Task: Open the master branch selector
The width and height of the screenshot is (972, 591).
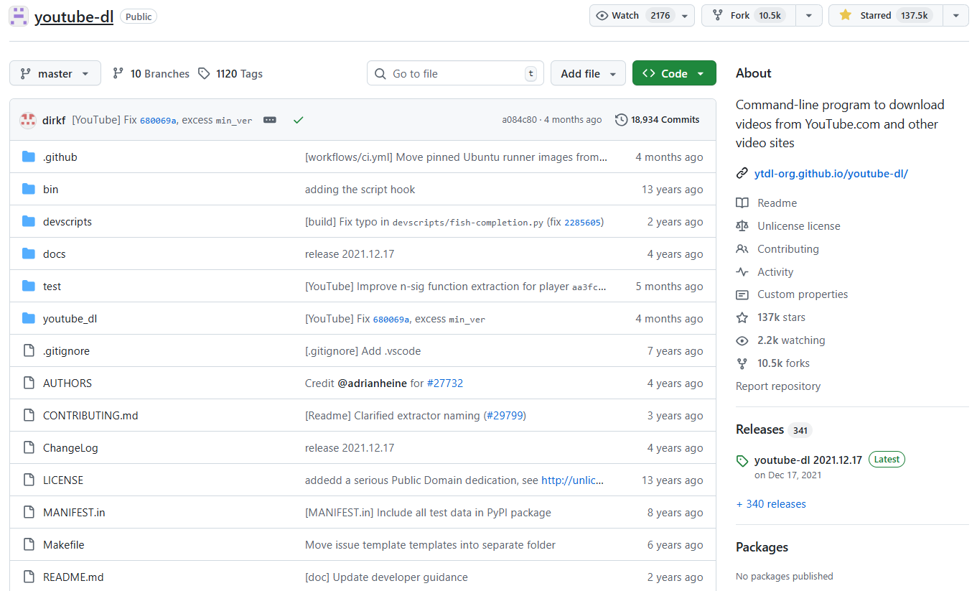Action: tap(55, 73)
